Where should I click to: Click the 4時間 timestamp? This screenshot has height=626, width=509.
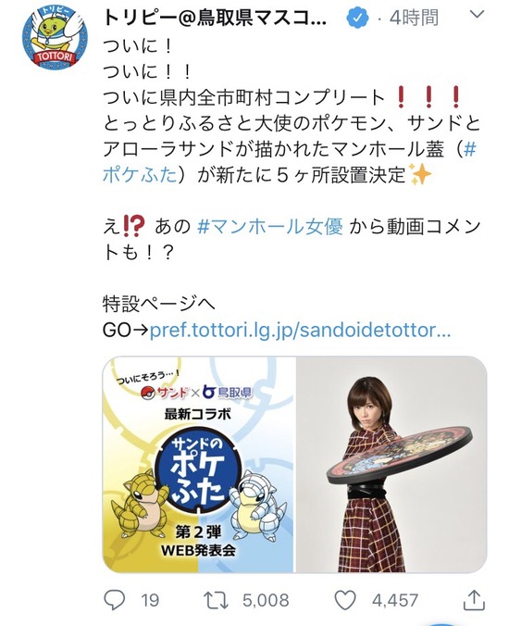(414, 18)
